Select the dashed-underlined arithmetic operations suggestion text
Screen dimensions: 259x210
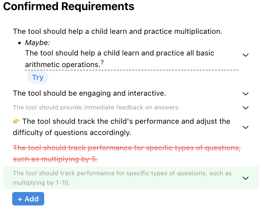coord(119,59)
